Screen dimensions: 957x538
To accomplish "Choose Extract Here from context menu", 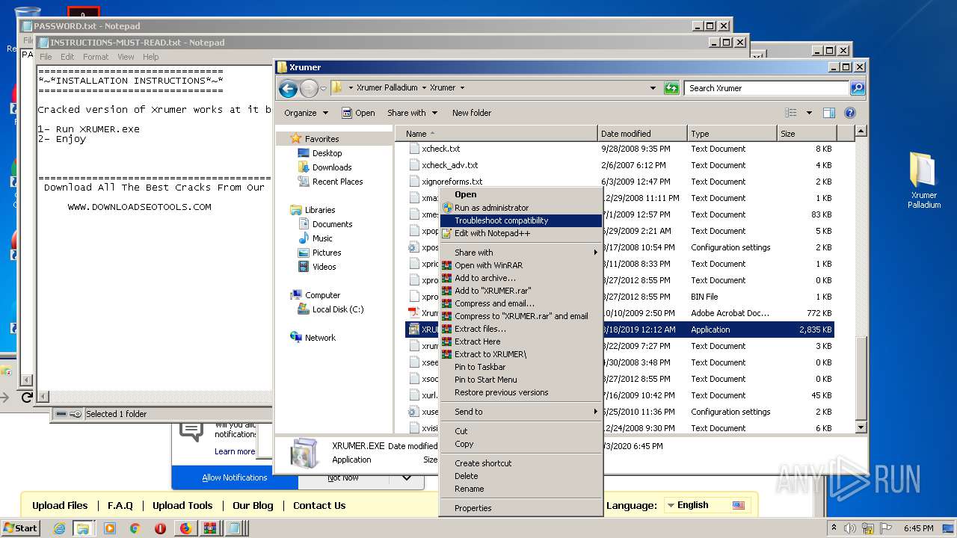I will [x=520, y=341].
